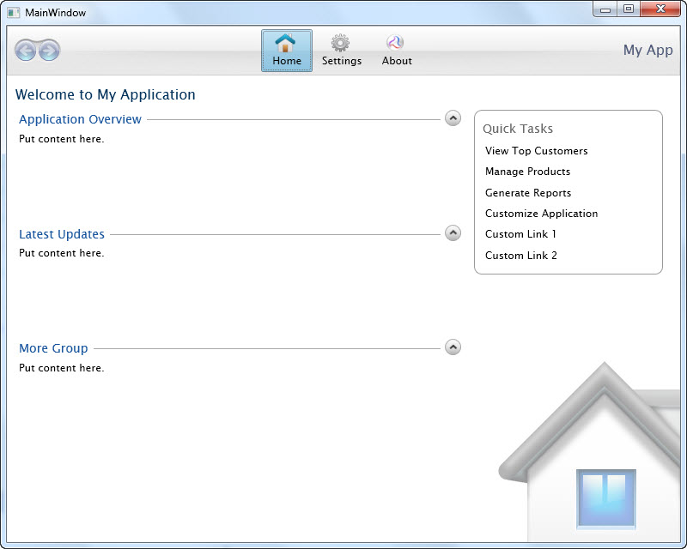
Task: Collapse the Latest Updates section
Action: [453, 233]
